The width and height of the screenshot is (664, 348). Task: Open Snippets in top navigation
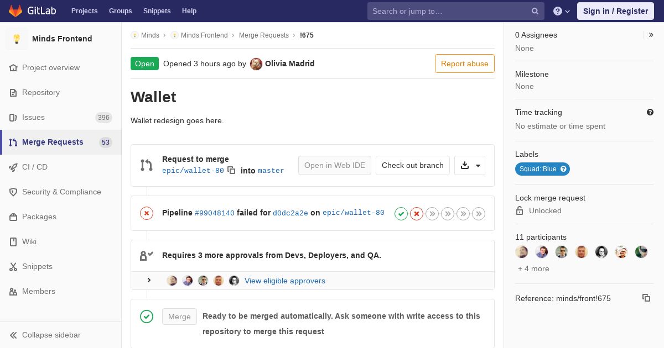[157, 11]
